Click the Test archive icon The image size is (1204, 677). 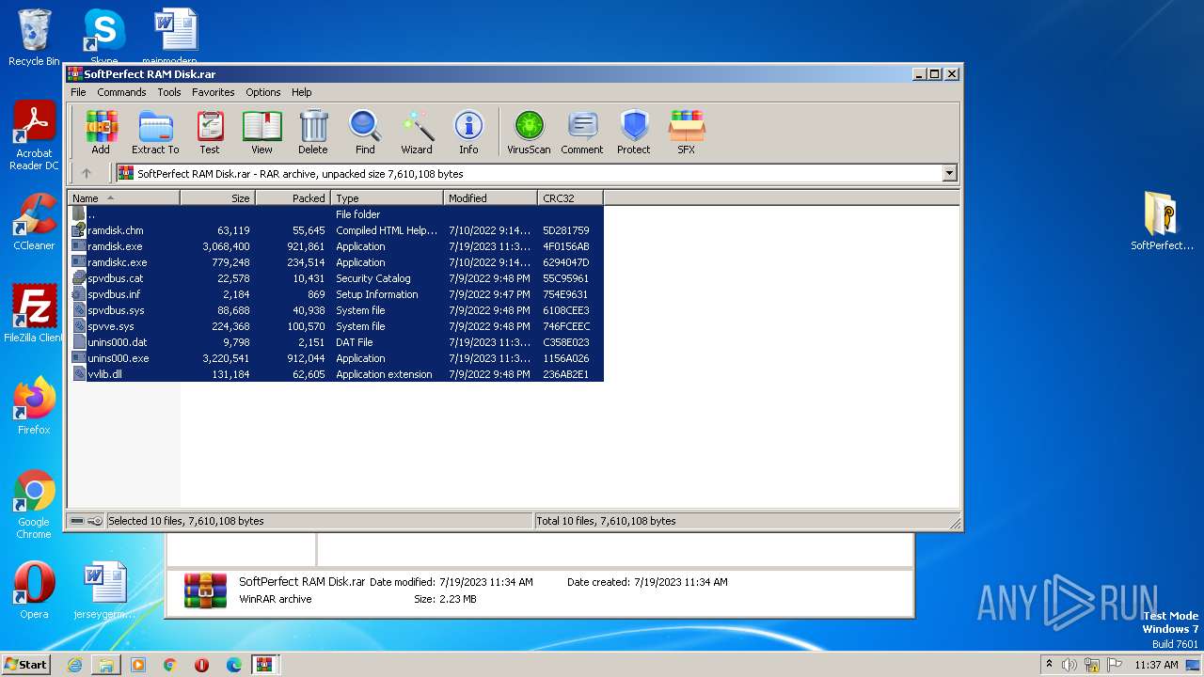(210, 132)
